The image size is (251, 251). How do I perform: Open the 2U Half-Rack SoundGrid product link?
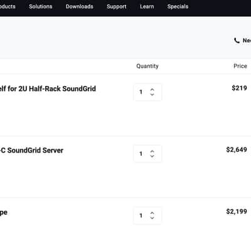pyautogui.click(x=48, y=88)
